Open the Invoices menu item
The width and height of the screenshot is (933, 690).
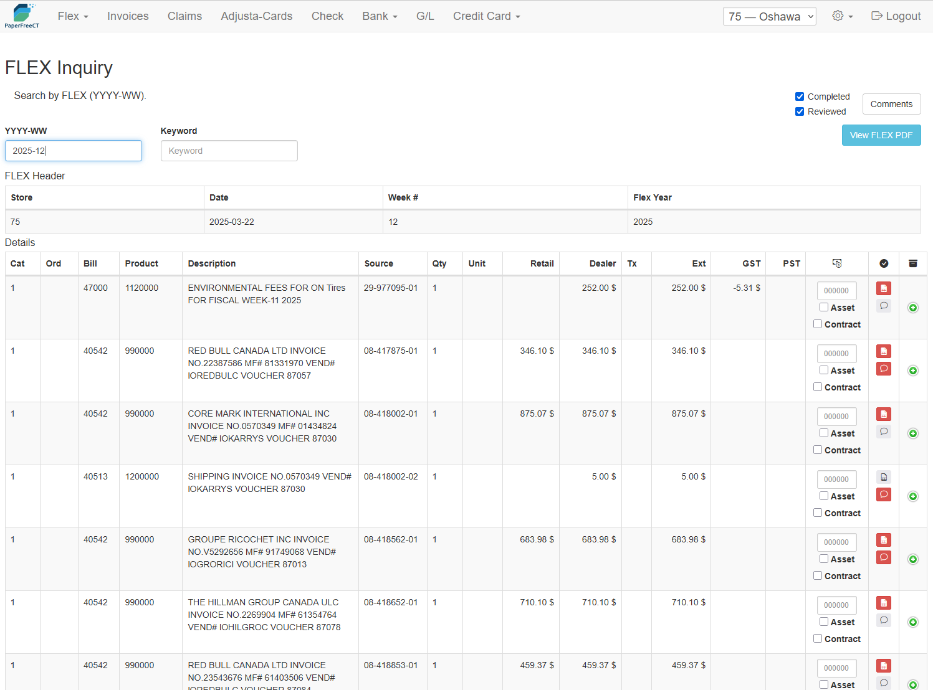(128, 16)
